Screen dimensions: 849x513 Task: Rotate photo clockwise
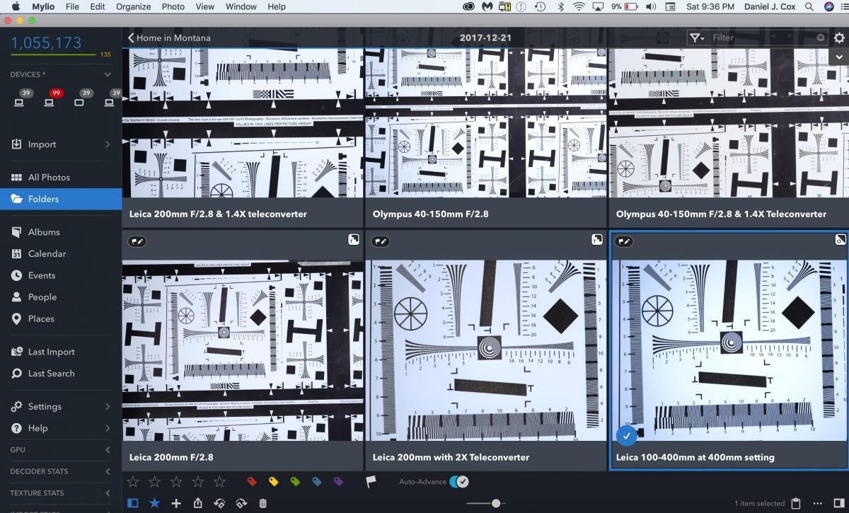(x=241, y=503)
